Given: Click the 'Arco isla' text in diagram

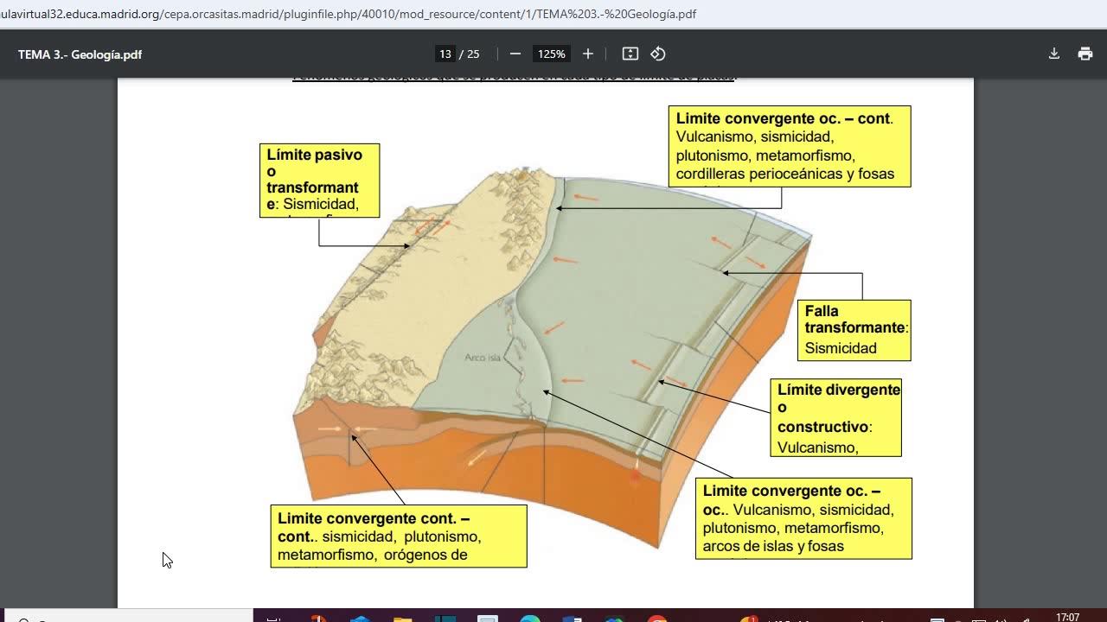Looking at the screenshot, I should click(483, 358).
